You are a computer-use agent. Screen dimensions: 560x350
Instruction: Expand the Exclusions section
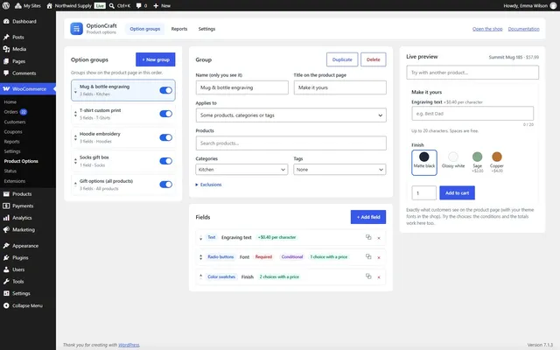[208, 185]
